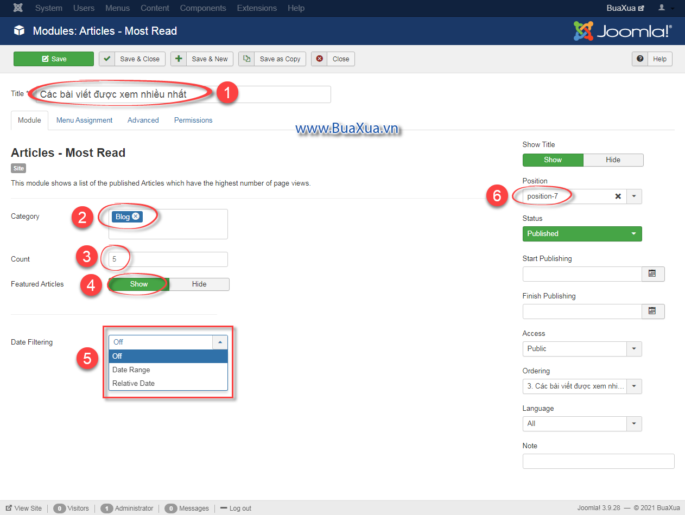Click Save as Copy button
This screenshot has height=515, width=685.
[272, 59]
